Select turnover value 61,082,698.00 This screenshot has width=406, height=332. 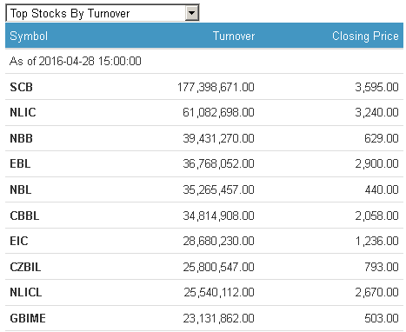(218, 112)
